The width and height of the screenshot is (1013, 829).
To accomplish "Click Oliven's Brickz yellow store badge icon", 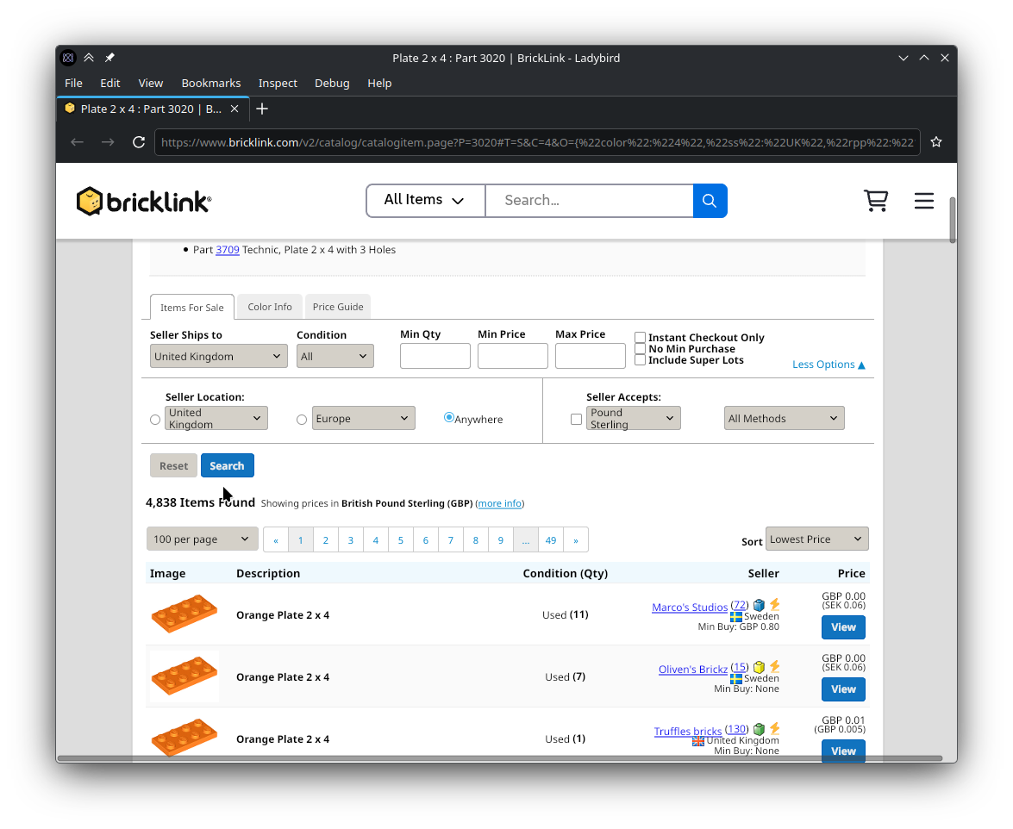I will (760, 667).
